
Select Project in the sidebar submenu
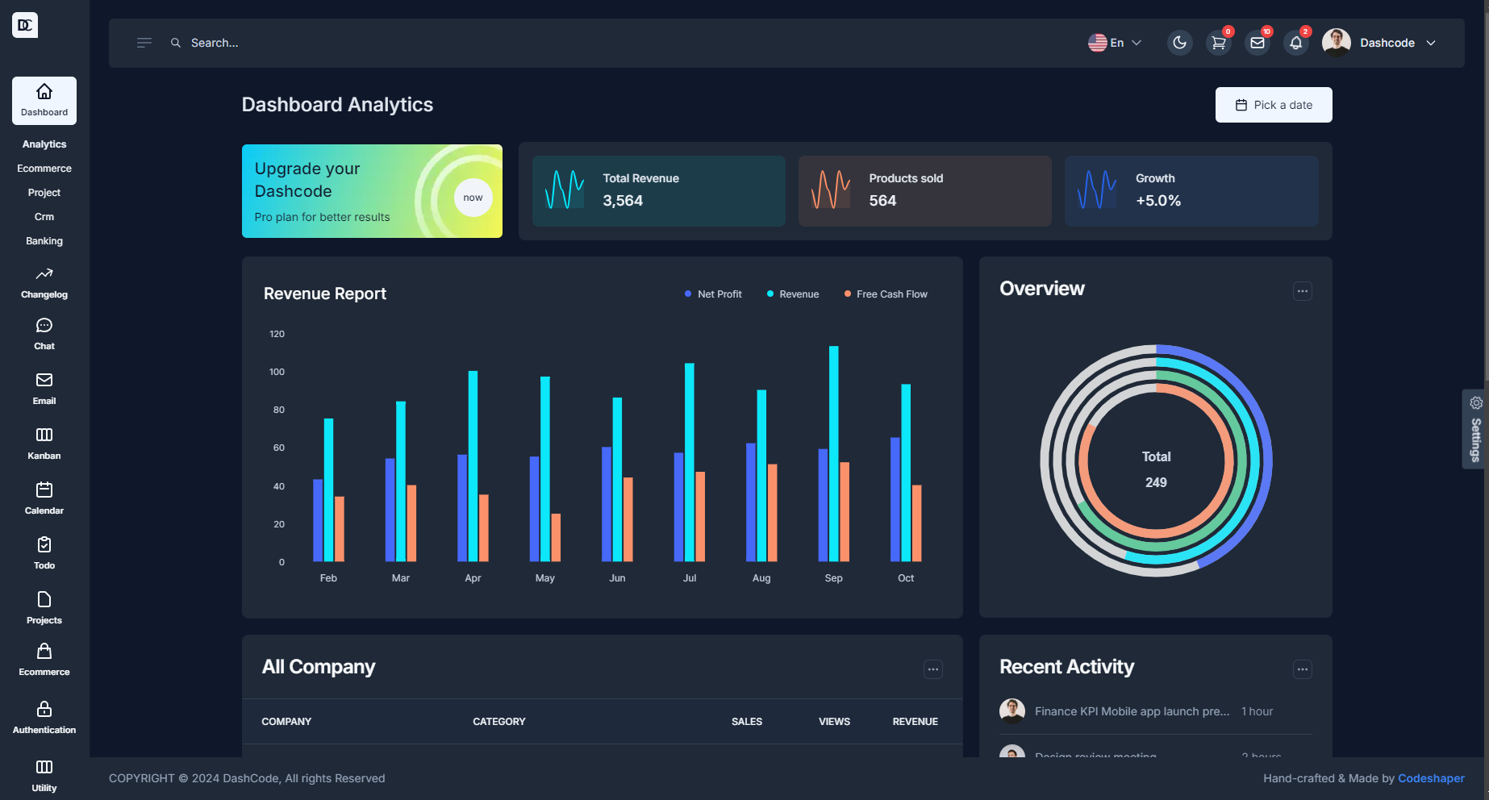44,193
